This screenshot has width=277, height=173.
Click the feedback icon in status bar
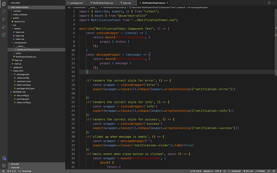click(x=269, y=171)
